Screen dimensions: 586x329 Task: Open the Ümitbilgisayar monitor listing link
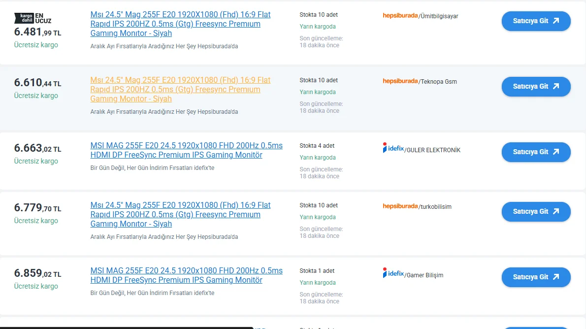[x=180, y=24]
